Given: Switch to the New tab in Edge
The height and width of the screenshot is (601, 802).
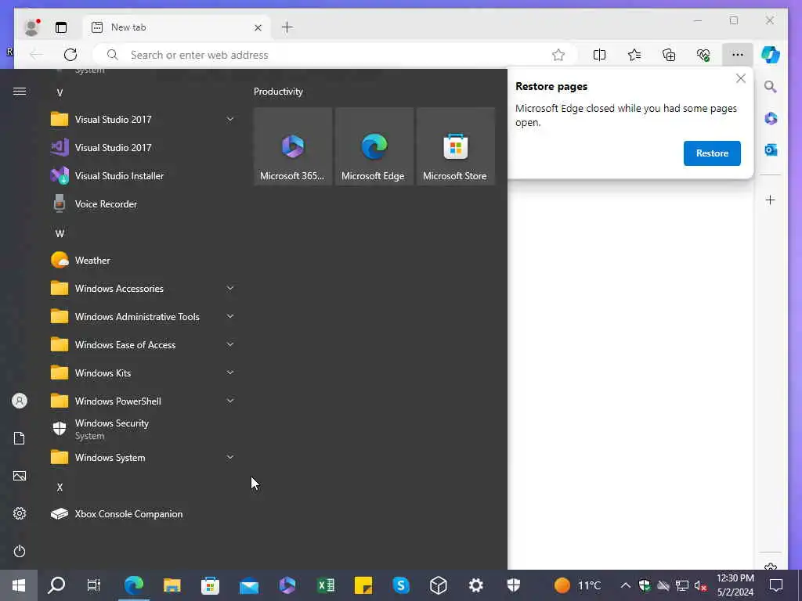Looking at the screenshot, I should tap(176, 27).
